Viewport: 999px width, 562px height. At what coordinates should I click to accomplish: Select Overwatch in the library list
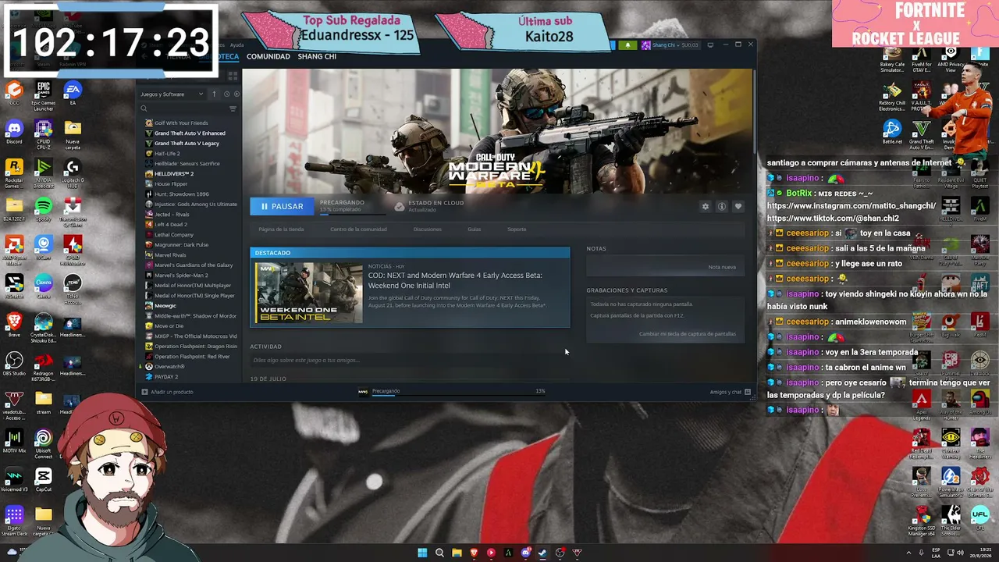169,367
